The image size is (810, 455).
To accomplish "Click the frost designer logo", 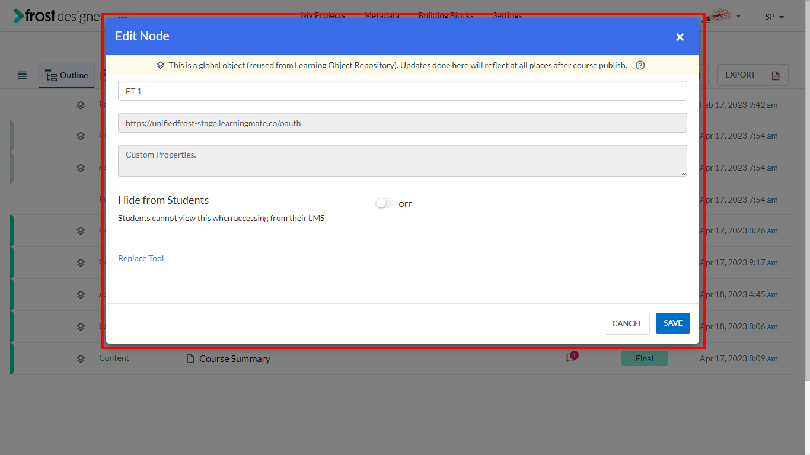I will (x=57, y=16).
